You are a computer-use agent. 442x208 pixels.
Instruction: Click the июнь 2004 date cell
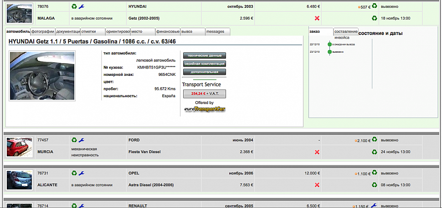point(228,140)
